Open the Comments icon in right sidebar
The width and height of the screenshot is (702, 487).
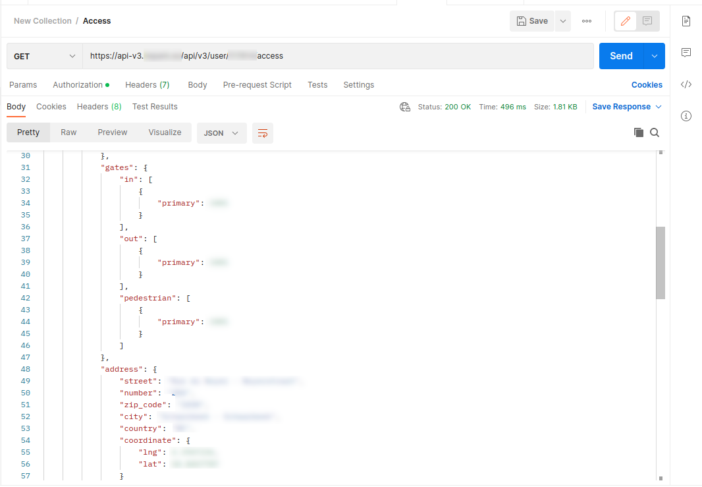(686, 53)
